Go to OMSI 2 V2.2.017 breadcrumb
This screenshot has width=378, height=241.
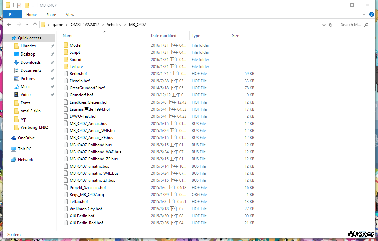[85, 25]
